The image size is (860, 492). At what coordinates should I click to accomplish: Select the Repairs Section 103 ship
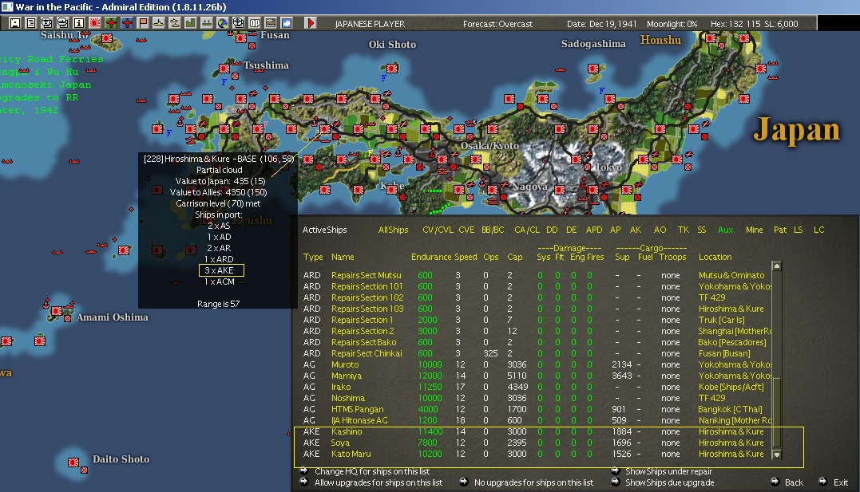pyautogui.click(x=367, y=309)
